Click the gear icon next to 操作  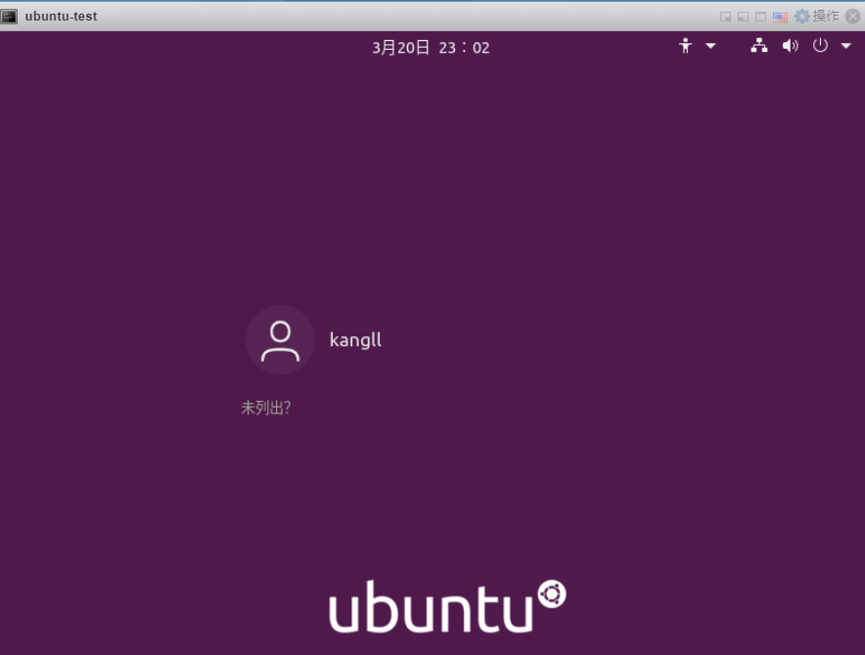[802, 16]
